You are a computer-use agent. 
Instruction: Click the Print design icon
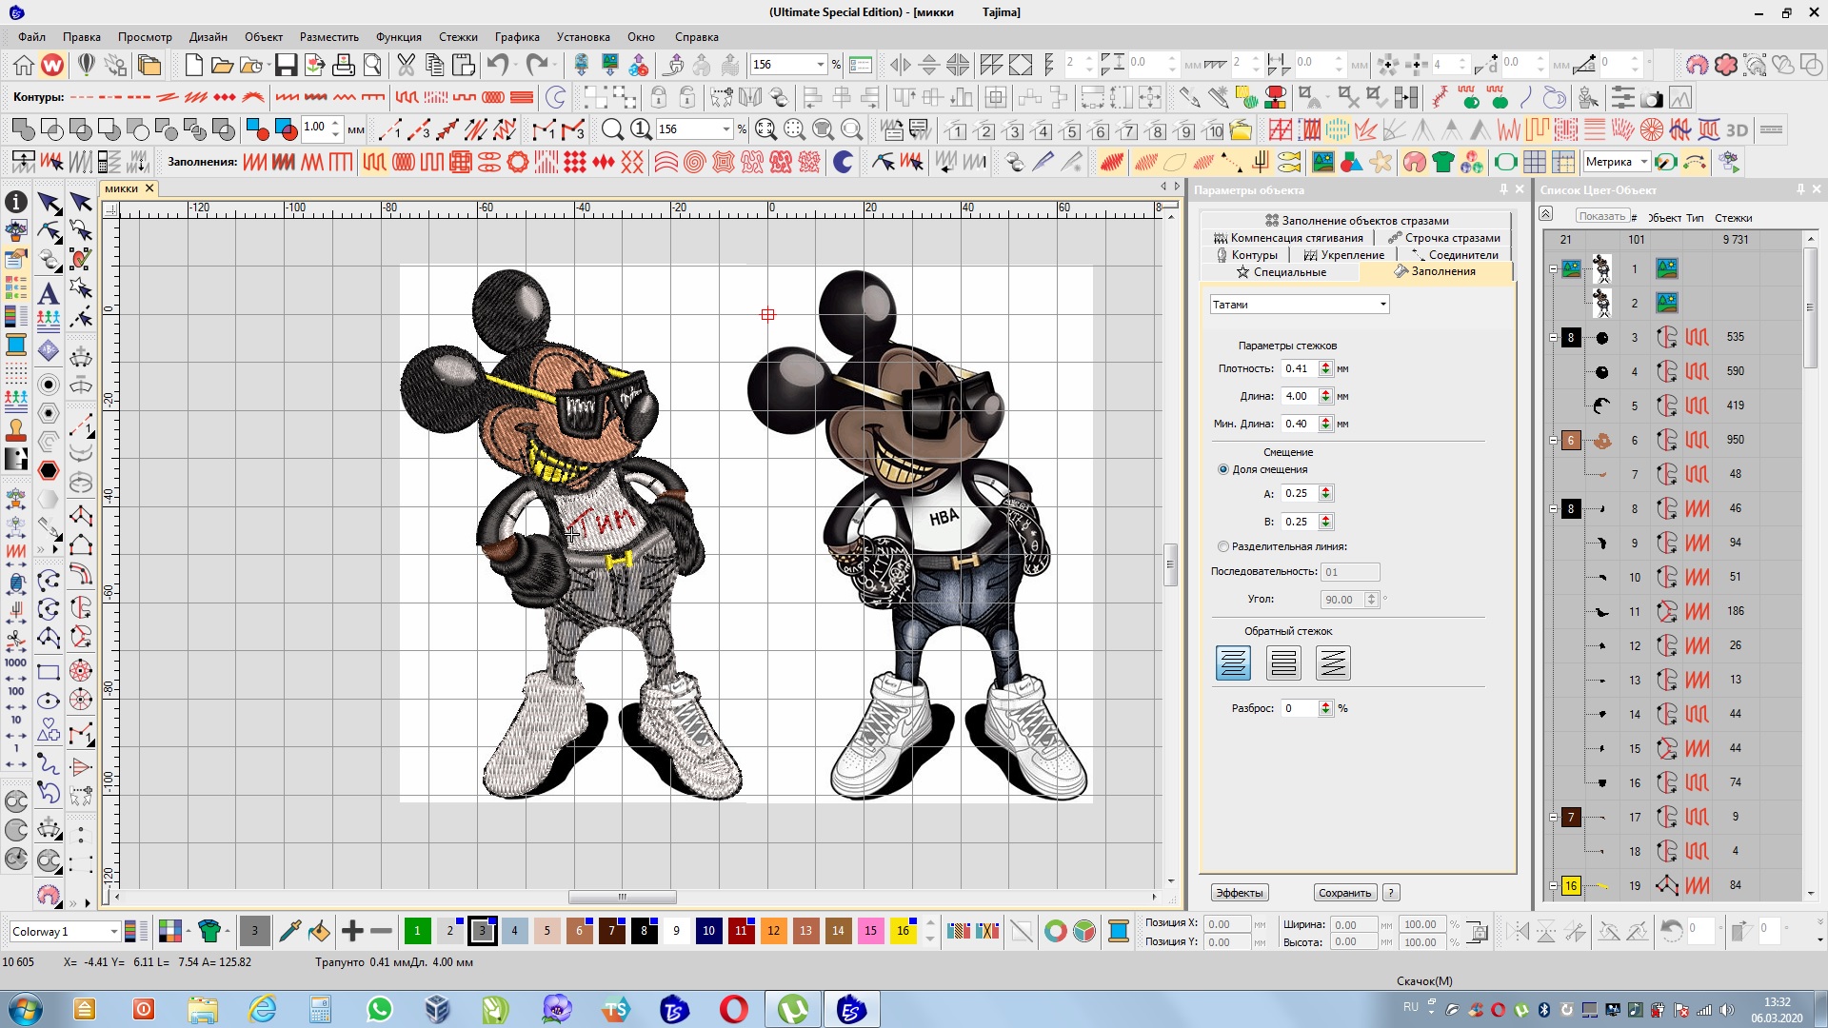pos(344,65)
